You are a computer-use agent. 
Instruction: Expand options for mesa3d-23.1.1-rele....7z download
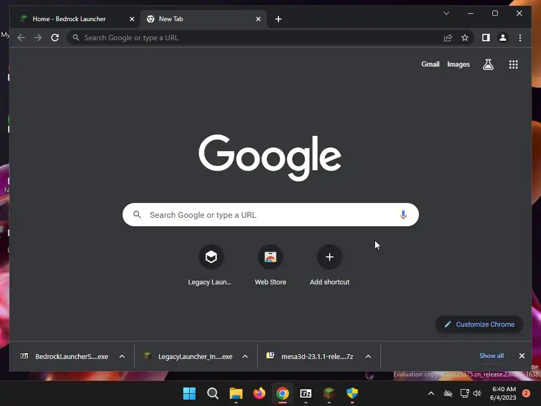[368, 356]
